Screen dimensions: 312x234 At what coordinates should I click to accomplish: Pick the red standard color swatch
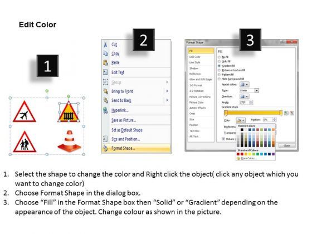tap(242, 154)
